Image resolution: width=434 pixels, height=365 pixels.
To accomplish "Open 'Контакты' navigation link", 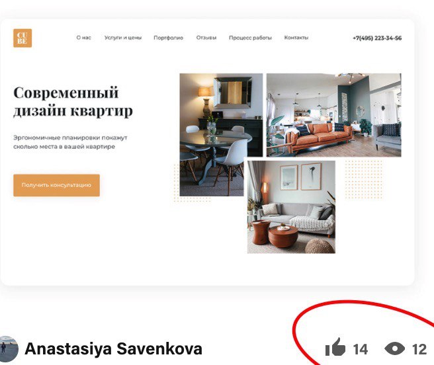I will (296, 38).
